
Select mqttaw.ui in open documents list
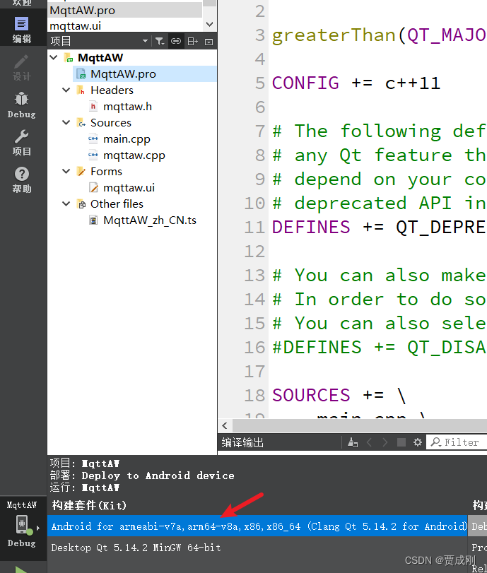point(125,26)
